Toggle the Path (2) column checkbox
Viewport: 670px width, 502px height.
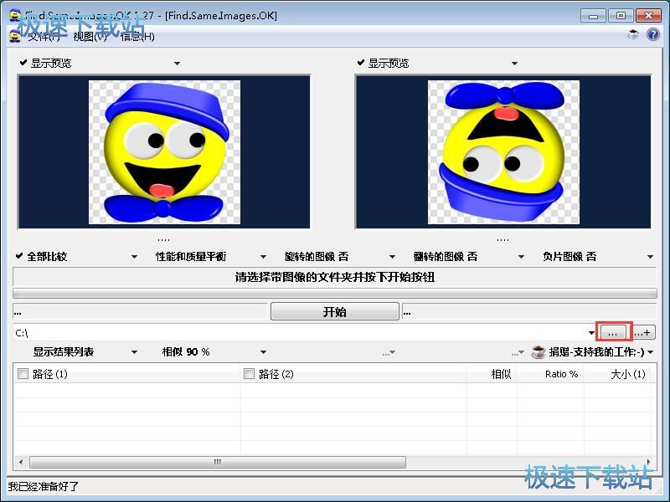point(249,374)
